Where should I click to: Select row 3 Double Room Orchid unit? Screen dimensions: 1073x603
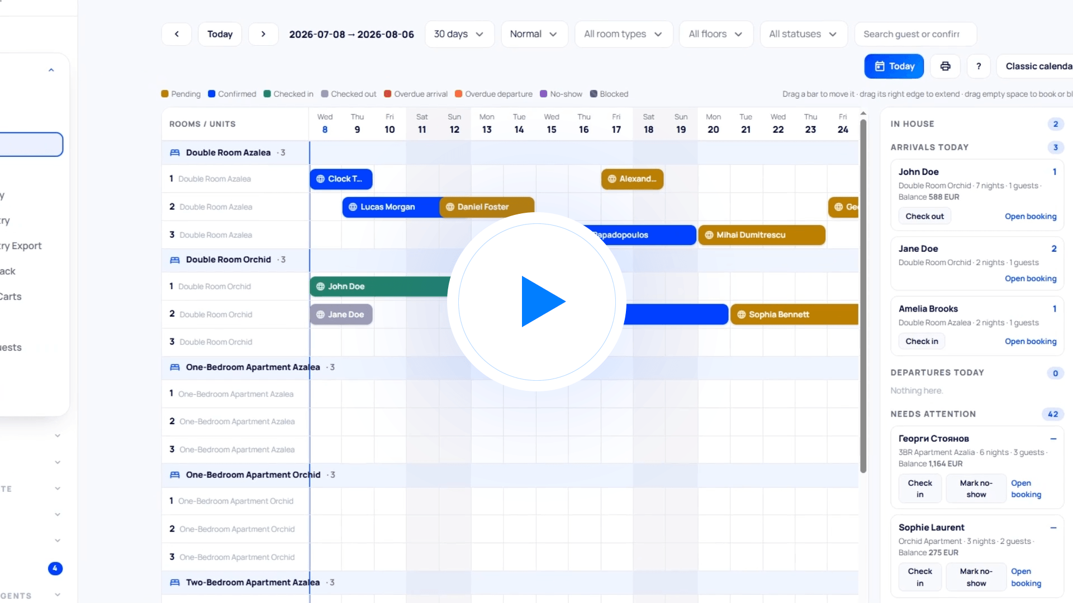click(235, 342)
